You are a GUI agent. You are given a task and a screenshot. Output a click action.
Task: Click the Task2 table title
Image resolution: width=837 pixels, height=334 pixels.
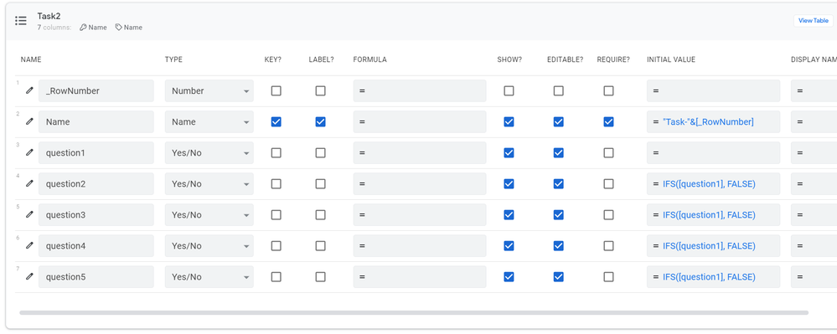tap(49, 16)
